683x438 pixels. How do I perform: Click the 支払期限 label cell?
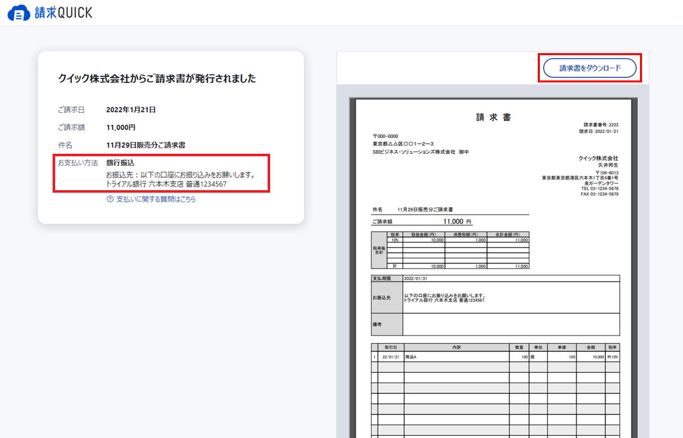pyautogui.click(x=387, y=278)
